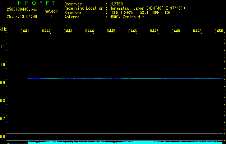
Task: Click the 0448 time marker
Action: pos(176,31)
